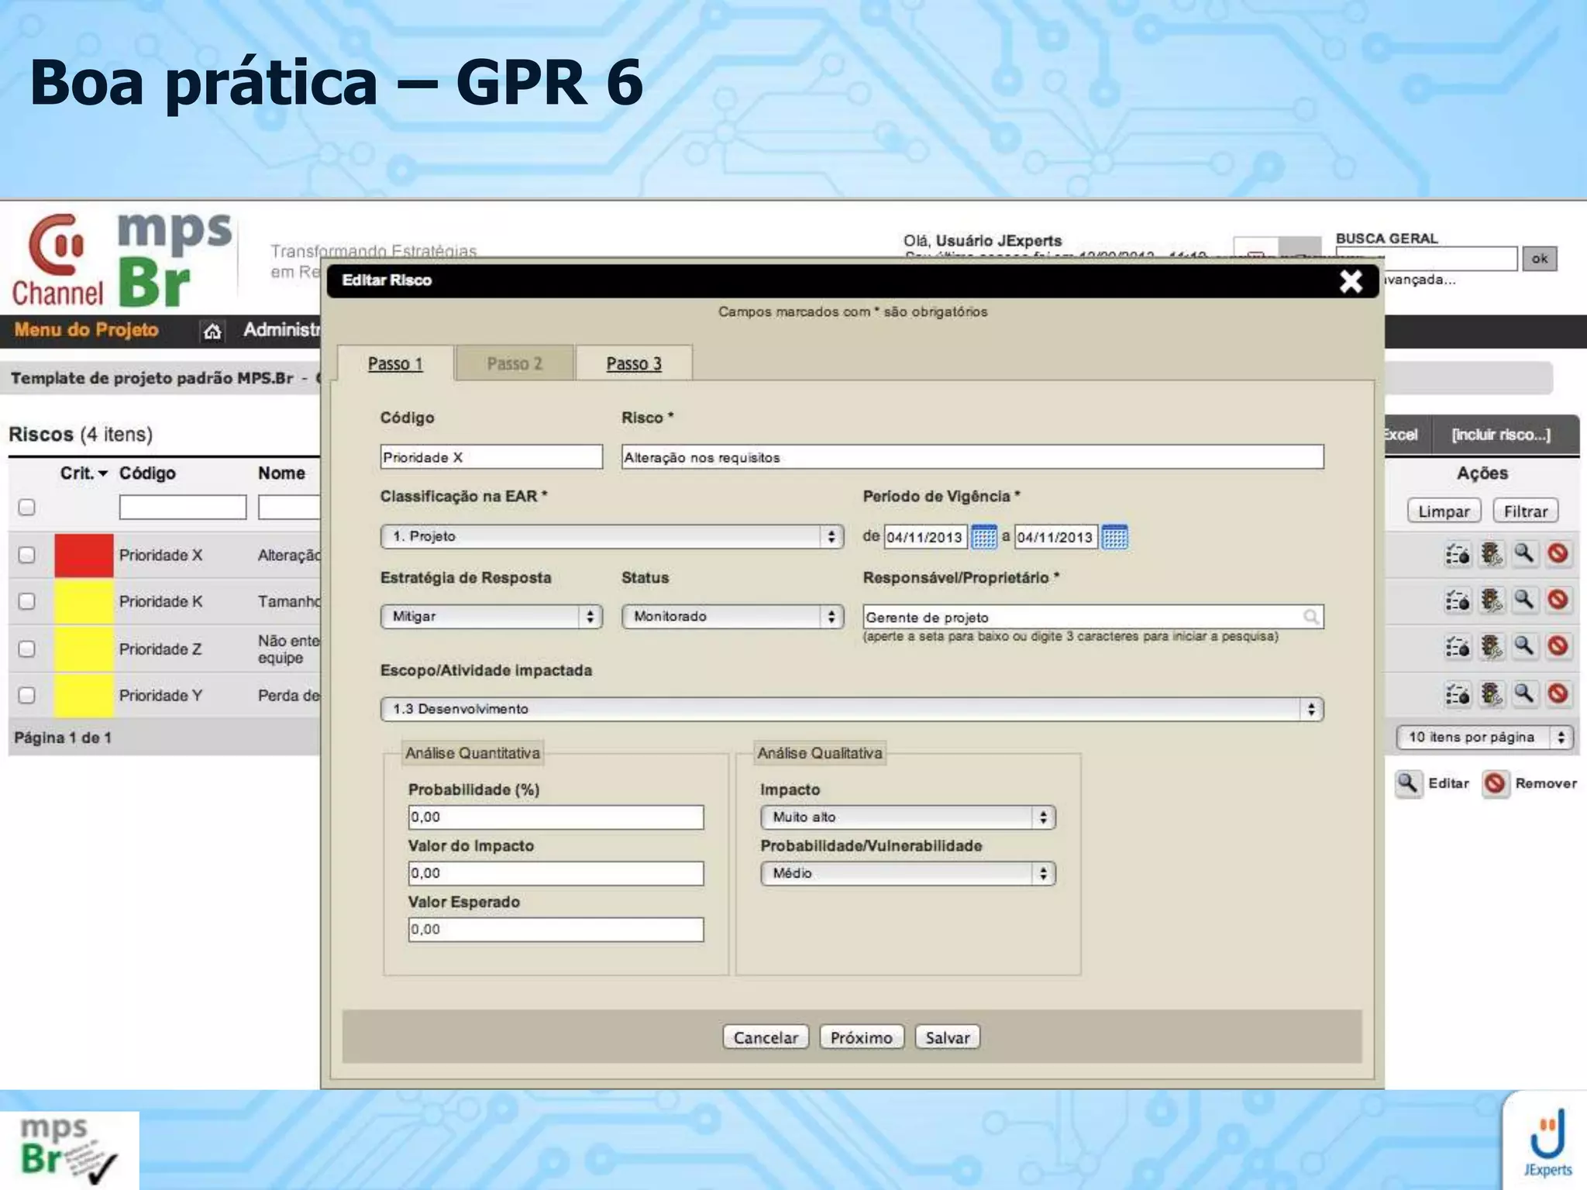Open the Classificação na EAR dropdown
Screen dimensions: 1587x1190
(612, 536)
